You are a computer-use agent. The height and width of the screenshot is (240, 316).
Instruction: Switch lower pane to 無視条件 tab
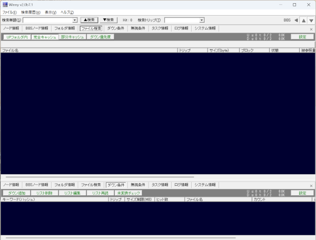(x=138, y=185)
